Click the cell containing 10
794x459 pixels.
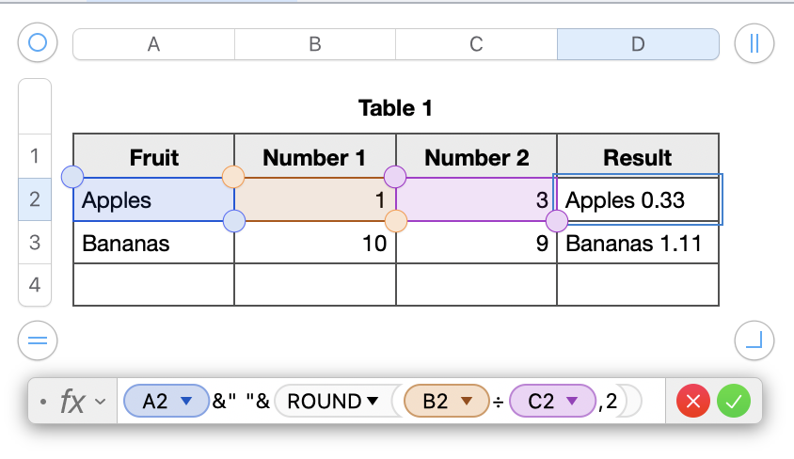coord(314,244)
